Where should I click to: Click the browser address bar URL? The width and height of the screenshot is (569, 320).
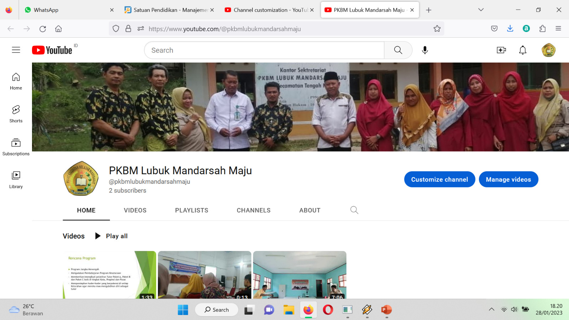pos(225,29)
